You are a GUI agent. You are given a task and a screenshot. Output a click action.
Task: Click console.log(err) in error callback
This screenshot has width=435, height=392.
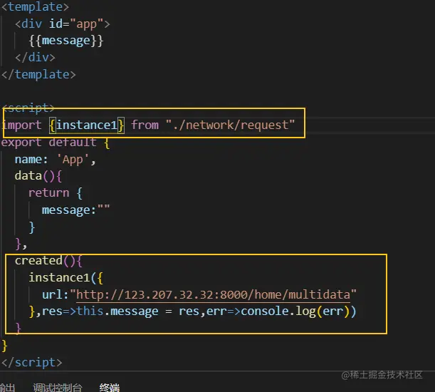tap(295, 311)
